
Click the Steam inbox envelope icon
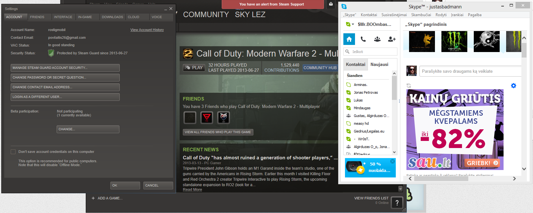pyautogui.click(x=331, y=4)
